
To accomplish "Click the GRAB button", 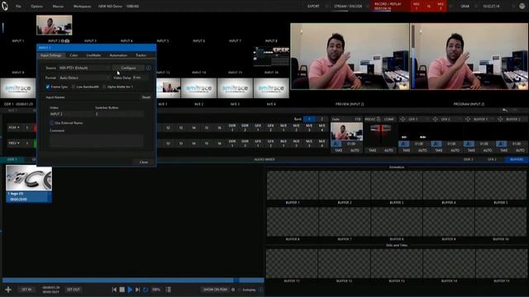I will (x=465, y=6).
